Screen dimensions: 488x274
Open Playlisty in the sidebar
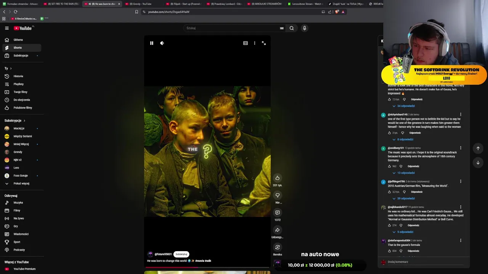(22, 84)
